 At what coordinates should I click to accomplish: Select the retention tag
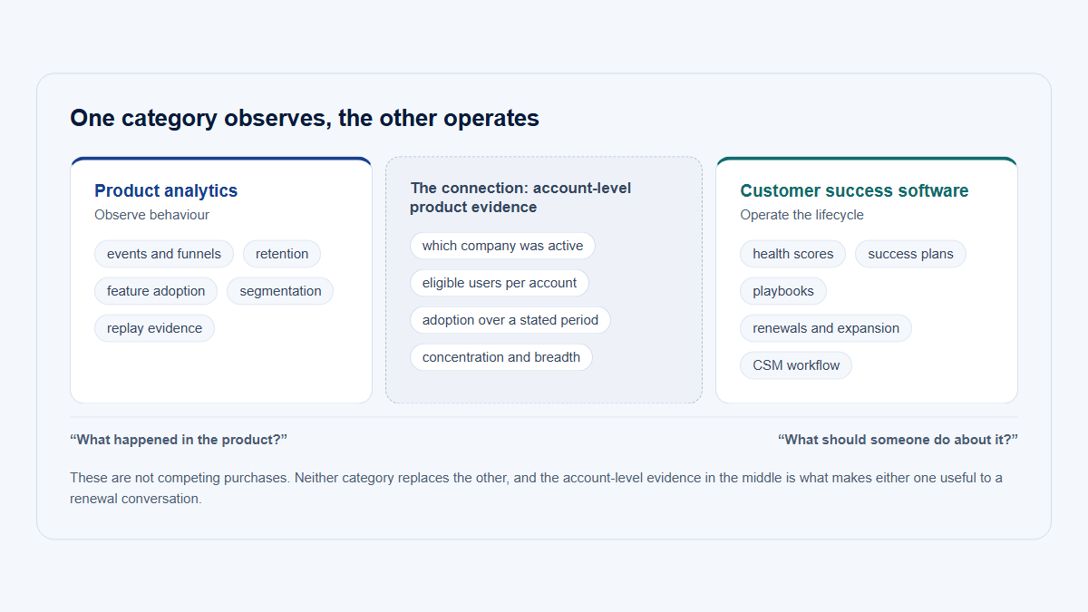coord(282,254)
